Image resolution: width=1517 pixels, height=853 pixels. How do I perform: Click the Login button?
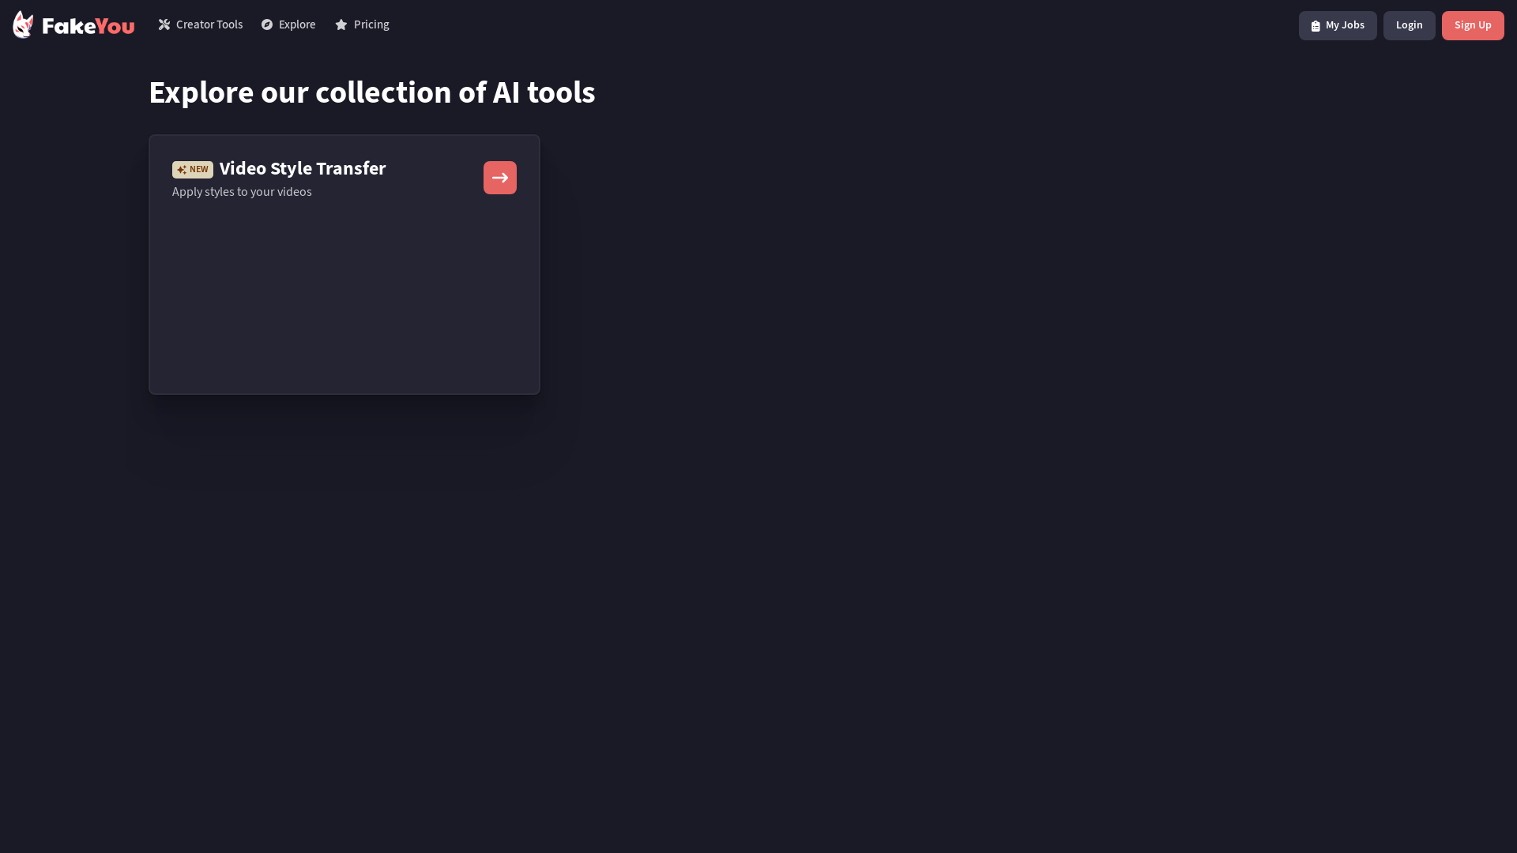point(1410,25)
